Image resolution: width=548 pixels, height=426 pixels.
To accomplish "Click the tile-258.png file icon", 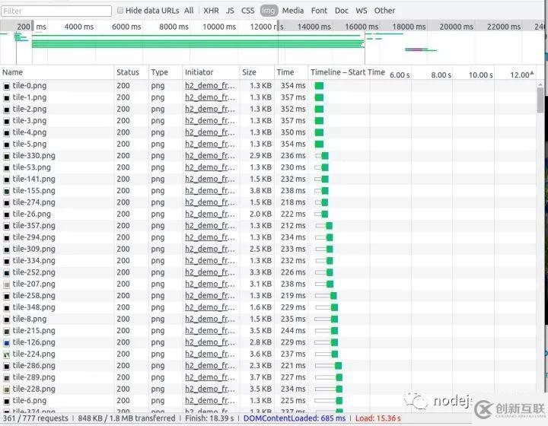I will tap(7, 296).
